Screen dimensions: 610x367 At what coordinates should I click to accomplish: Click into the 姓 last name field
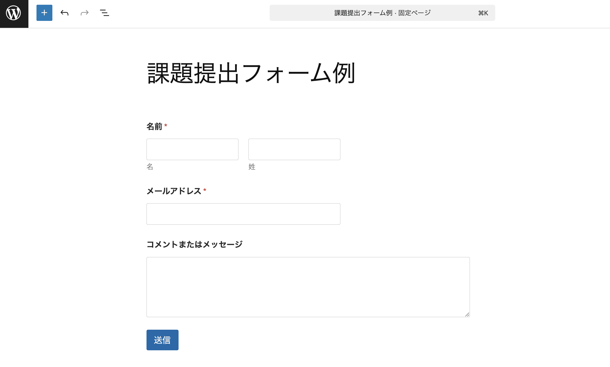[294, 149]
